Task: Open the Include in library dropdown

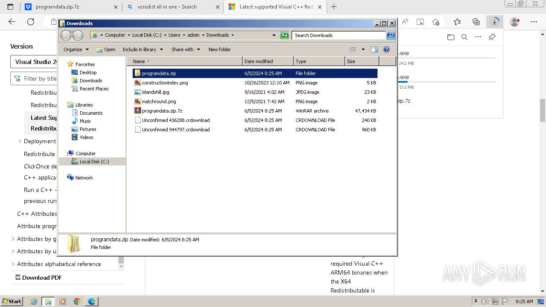Action: click(x=142, y=49)
